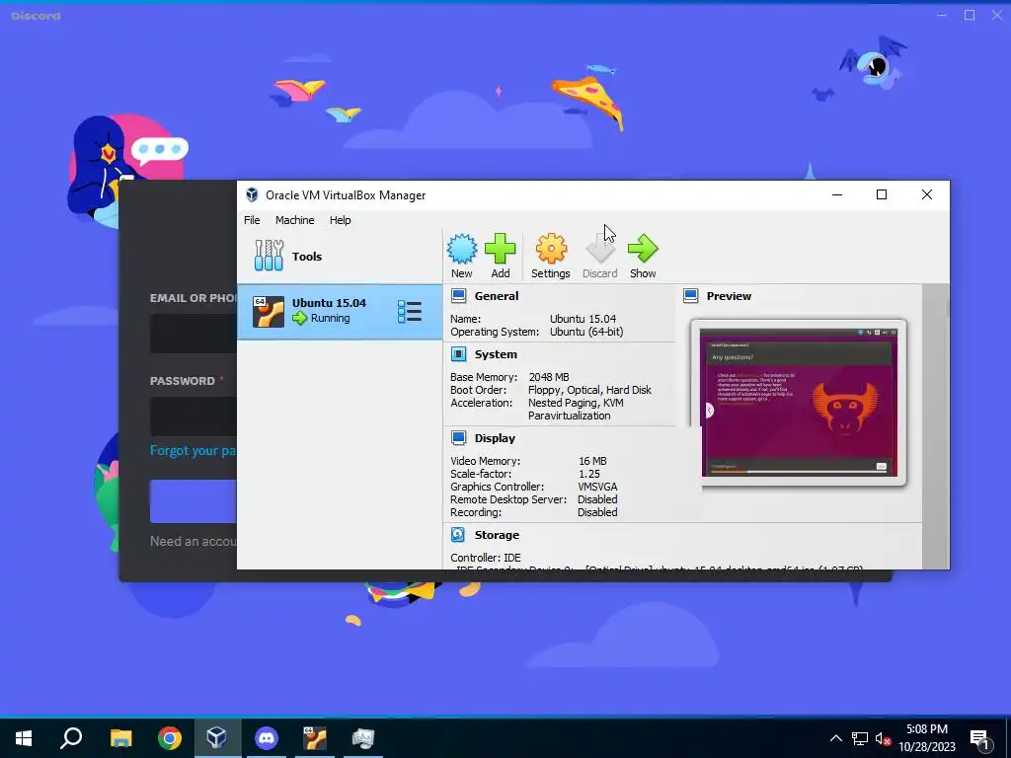Click the Display section monitor icon
Viewport: 1011px width, 758px height.
coord(458,437)
